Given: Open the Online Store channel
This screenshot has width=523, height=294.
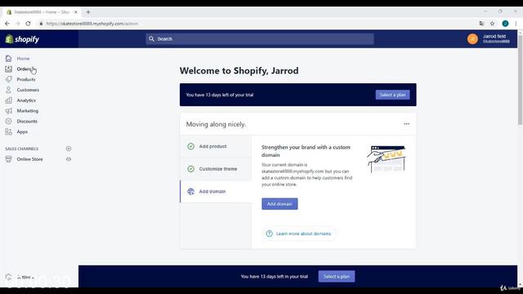Looking at the screenshot, I should (29, 159).
